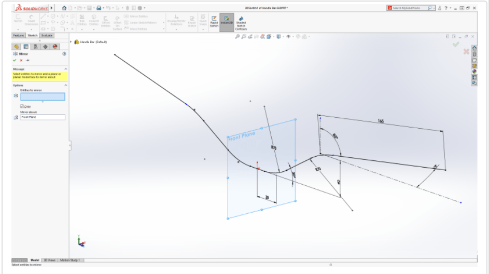Open the PropertyManager panel tab icon
489x274 pixels.
pyautogui.click(x=26, y=46)
